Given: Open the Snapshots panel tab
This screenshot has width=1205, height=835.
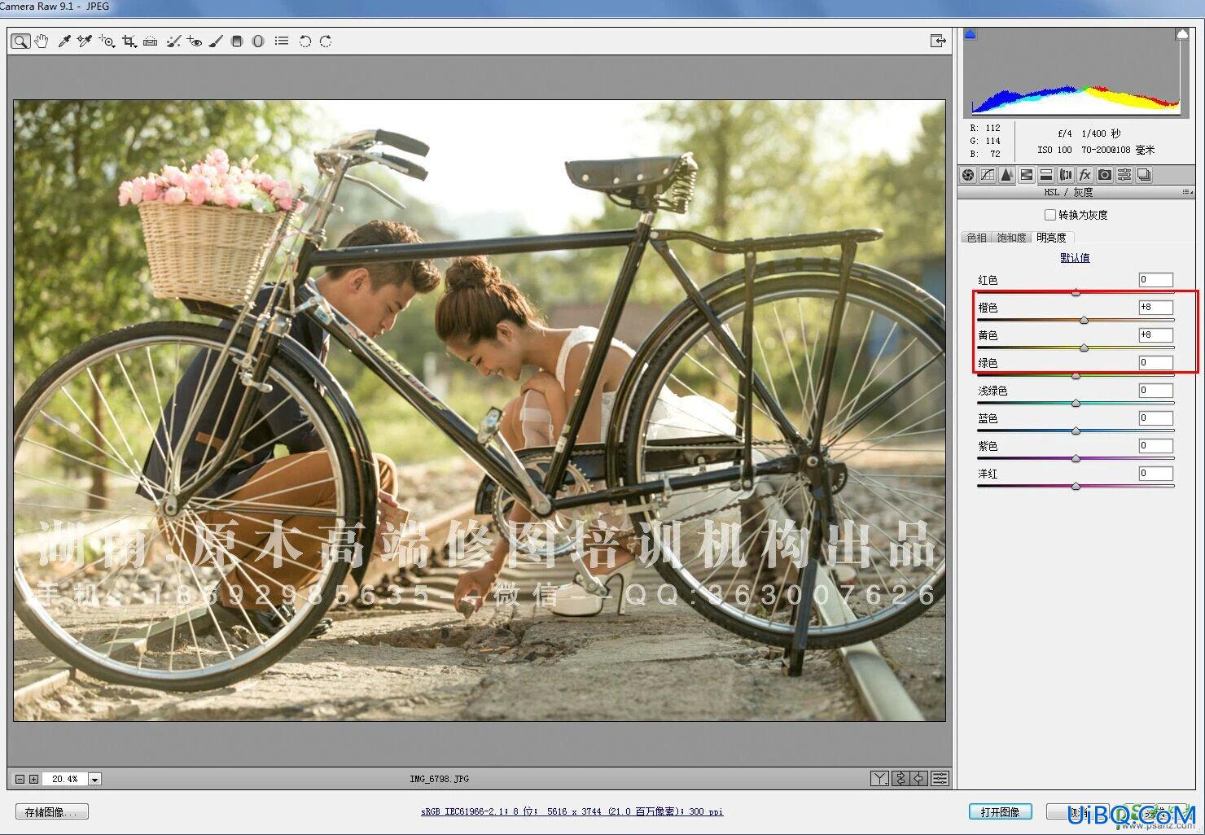Looking at the screenshot, I should coord(1144,175).
